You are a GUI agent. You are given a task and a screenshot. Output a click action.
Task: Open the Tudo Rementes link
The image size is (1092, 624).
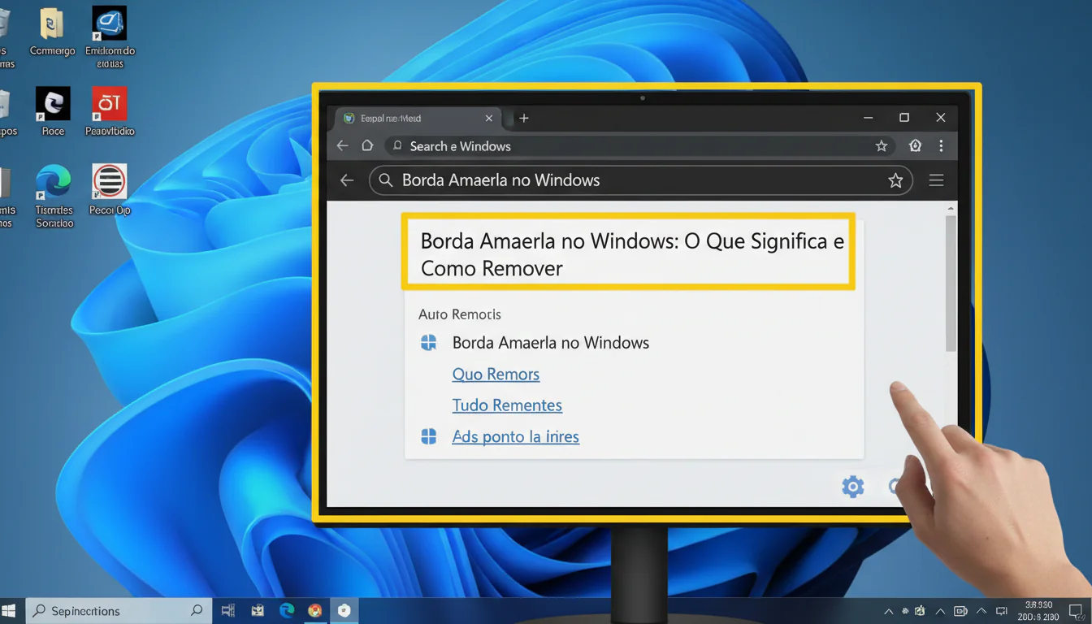pyautogui.click(x=507, y=405)
